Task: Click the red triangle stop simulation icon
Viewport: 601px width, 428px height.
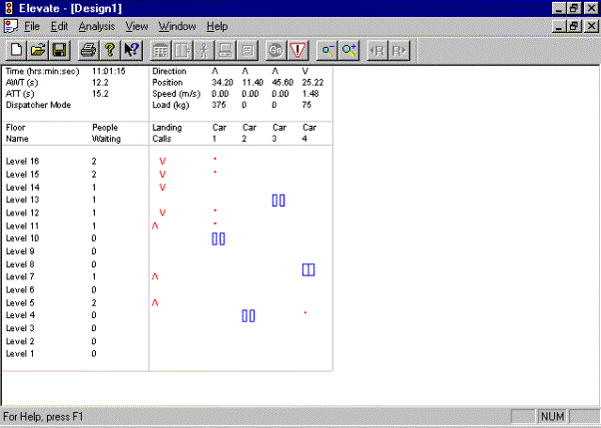Action: coord(298,49)
